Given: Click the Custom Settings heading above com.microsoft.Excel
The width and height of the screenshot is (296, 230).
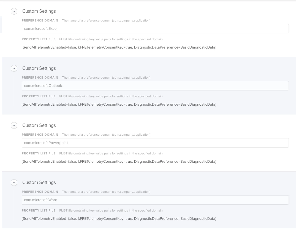Looking at the screenshot, I should pyautogui.click(x=39, y=11).
